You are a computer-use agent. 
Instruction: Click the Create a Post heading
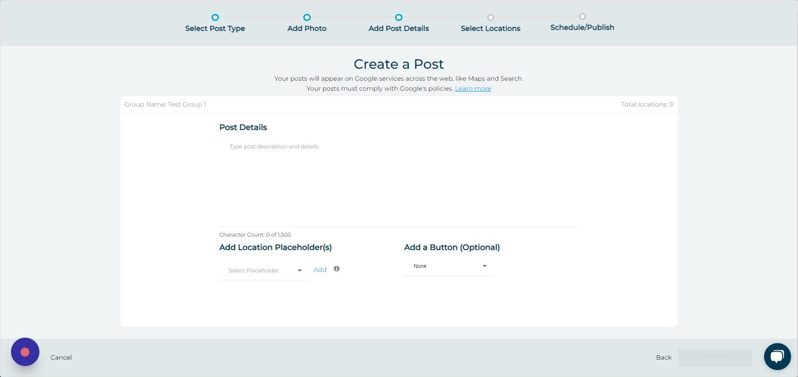(x=399, y=64)
